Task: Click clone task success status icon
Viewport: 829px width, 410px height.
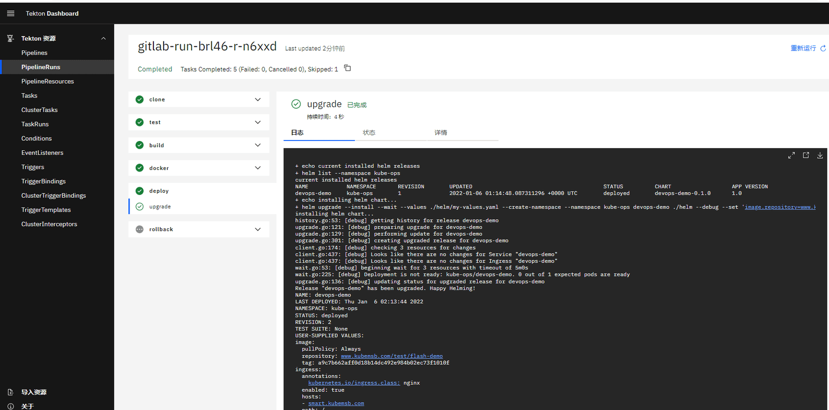Action: [139, 100]
